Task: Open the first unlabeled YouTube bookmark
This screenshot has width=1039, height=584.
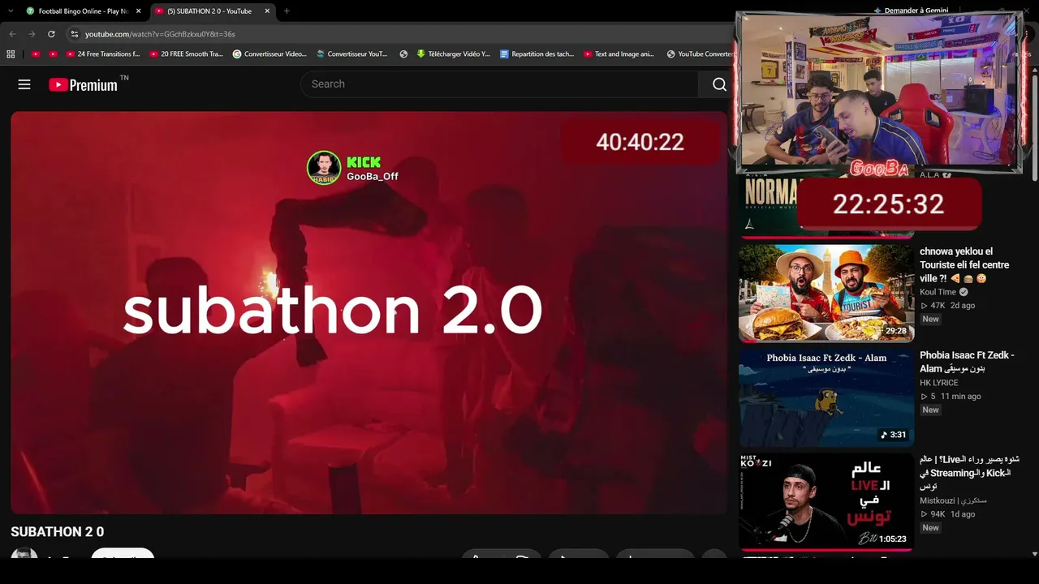Action: 36,54
